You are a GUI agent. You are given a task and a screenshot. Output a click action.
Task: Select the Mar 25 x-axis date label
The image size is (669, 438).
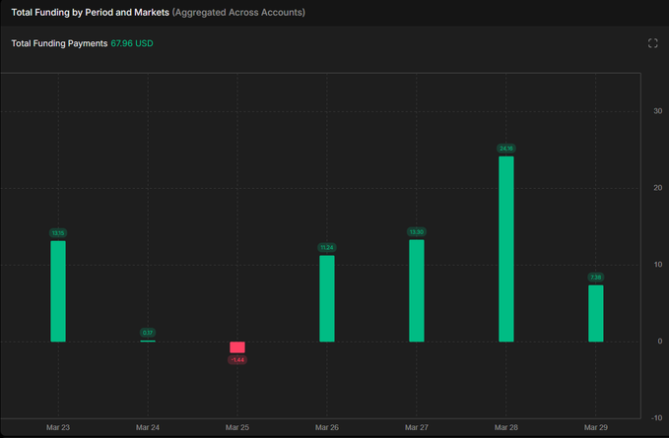(x=237, y=428)
